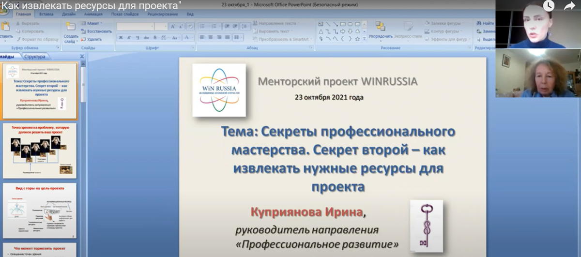Decrease the list indent level
This screenshot has width=581, height=257.
227,26
